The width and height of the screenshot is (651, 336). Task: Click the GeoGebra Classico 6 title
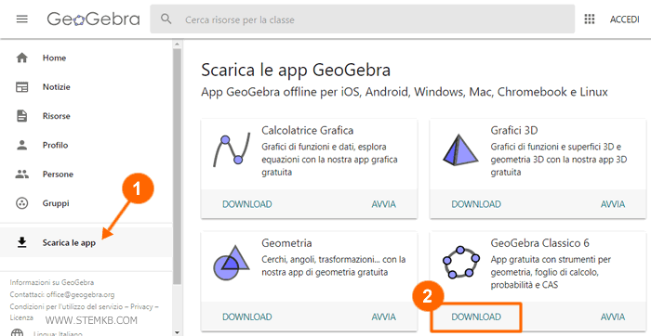[539, 243]
